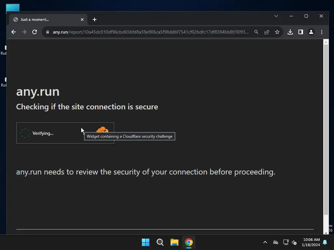The image size is (334, 250).
Task: Share this page via the share icon
Action: (267, 32)
